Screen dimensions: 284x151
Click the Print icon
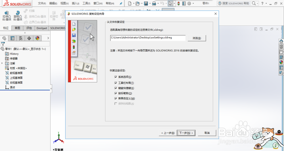pos(154,3)
